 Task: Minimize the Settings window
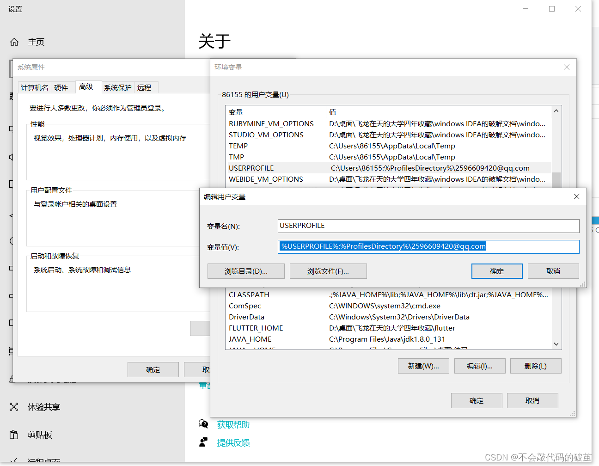click(526, 9)
